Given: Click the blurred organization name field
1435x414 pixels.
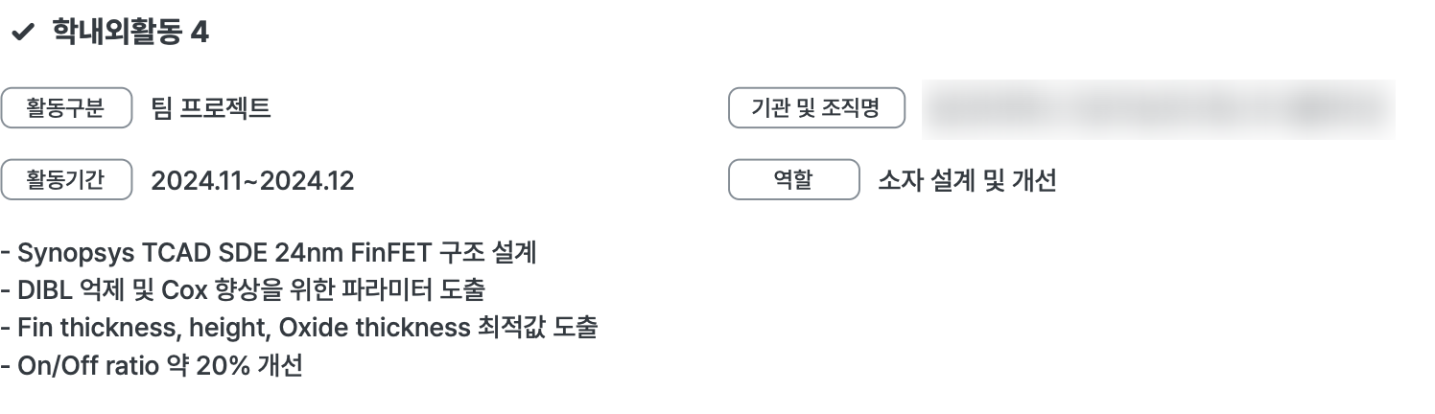Looking at the screenshot, I should [x=1158, y=109].
